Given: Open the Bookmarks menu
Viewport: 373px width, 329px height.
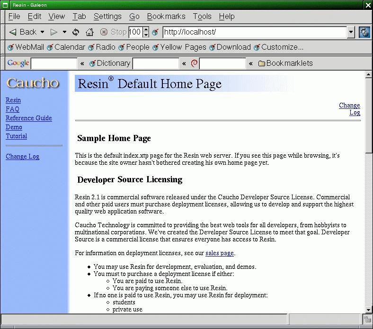Looking at the screenshot, I should 166,16.
